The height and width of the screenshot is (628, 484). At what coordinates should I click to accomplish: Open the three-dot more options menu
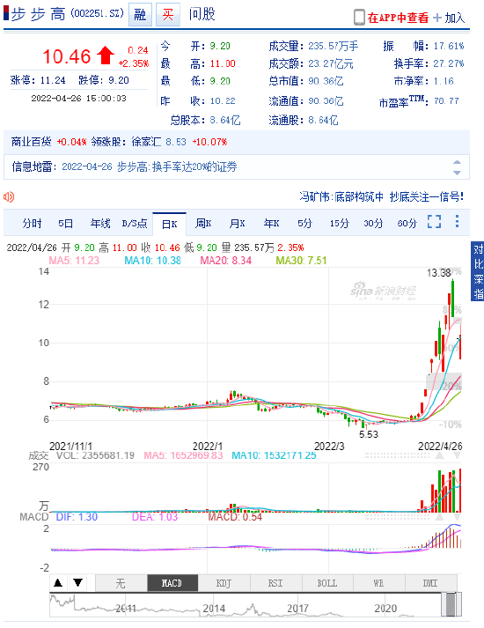click(457, 221)
